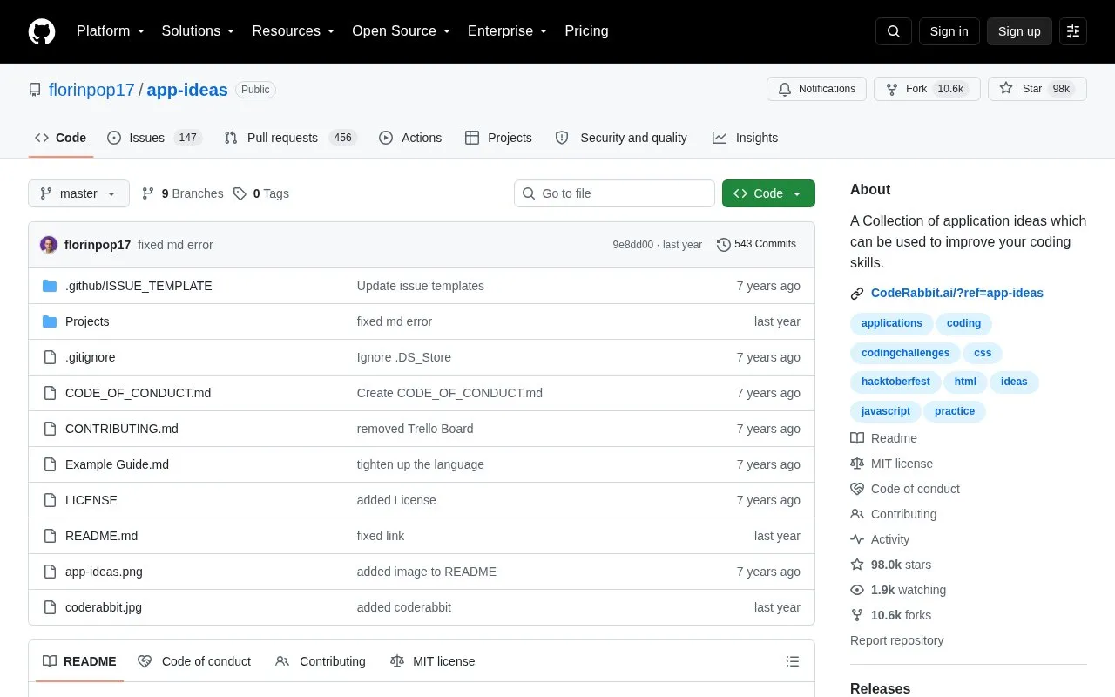Switch to the Actions tab

point(410,138)
